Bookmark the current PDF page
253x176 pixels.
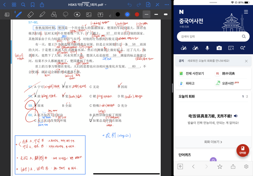33,5
